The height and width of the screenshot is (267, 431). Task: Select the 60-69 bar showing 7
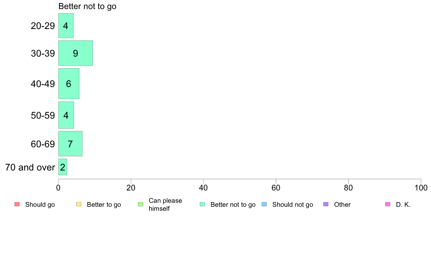(70, 144)
